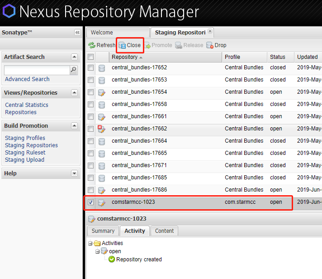Viewport: 322px width, 279px height.
Task: Open the Staging Repositories sidebar link
Action: coord(31,145)
